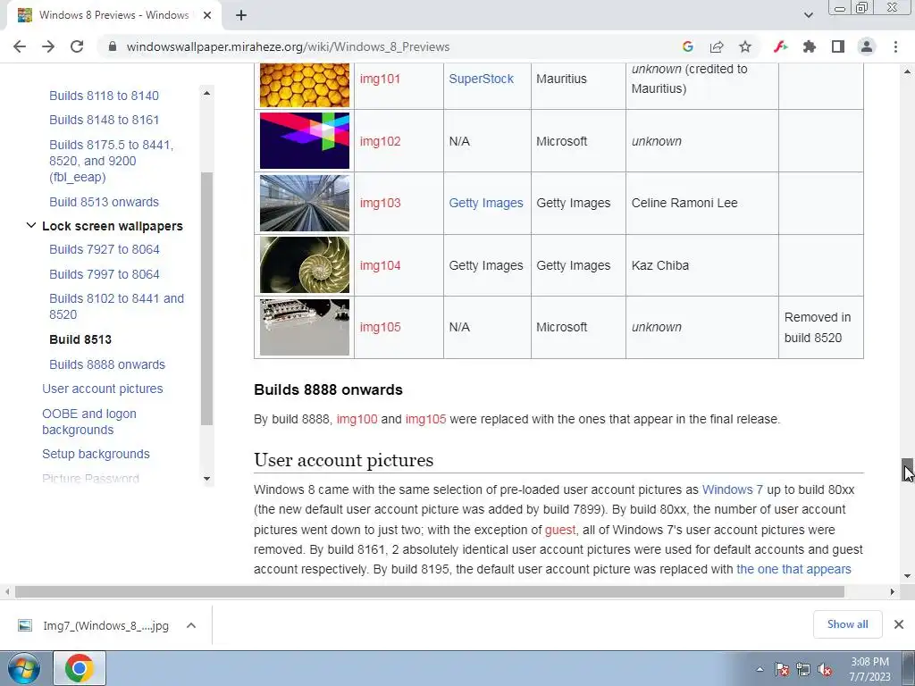Go to User account pictures in sidebar
The height and width of the screenshot is (686, 915).
click(x=102, y=389)
